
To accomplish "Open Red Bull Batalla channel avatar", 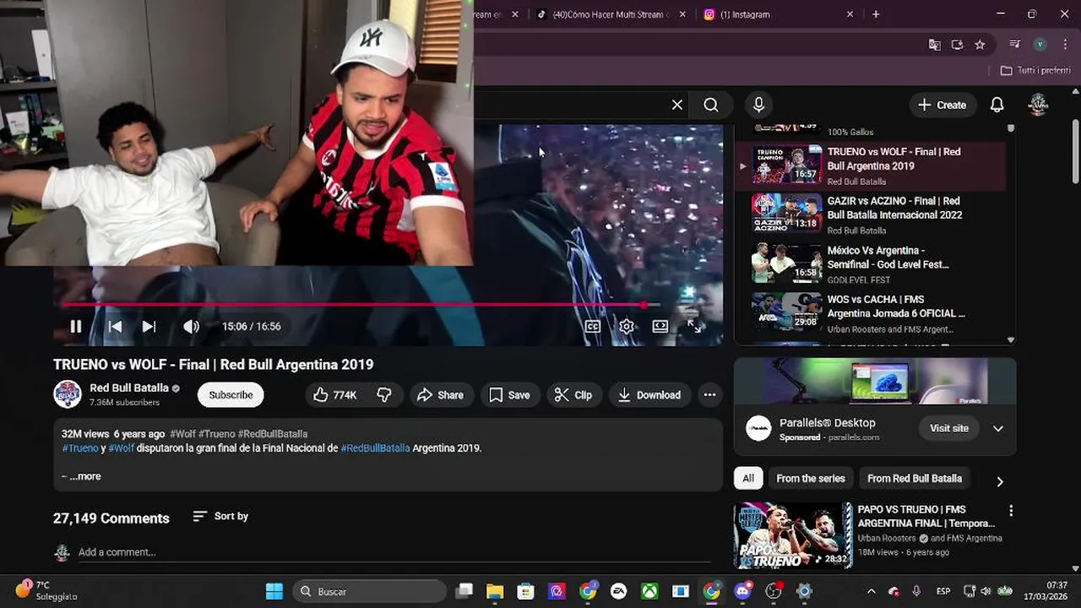I will coord(68,394).
